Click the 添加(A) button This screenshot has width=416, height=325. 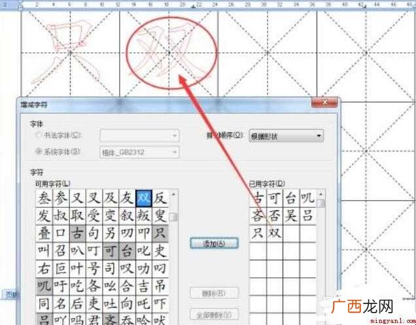[x=214, y=243]
